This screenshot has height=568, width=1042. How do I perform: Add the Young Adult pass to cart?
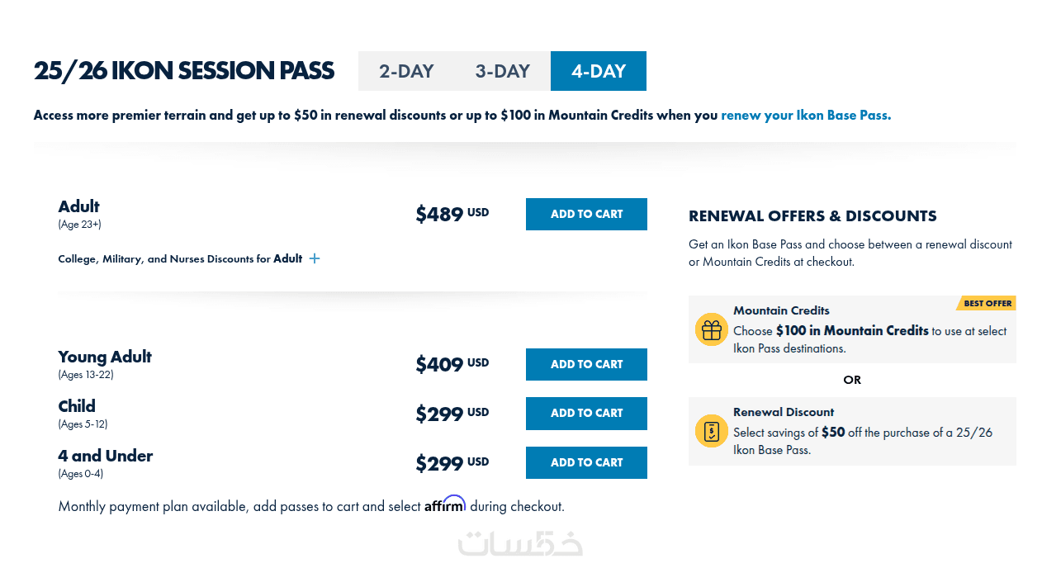click(x=586, y=364)
